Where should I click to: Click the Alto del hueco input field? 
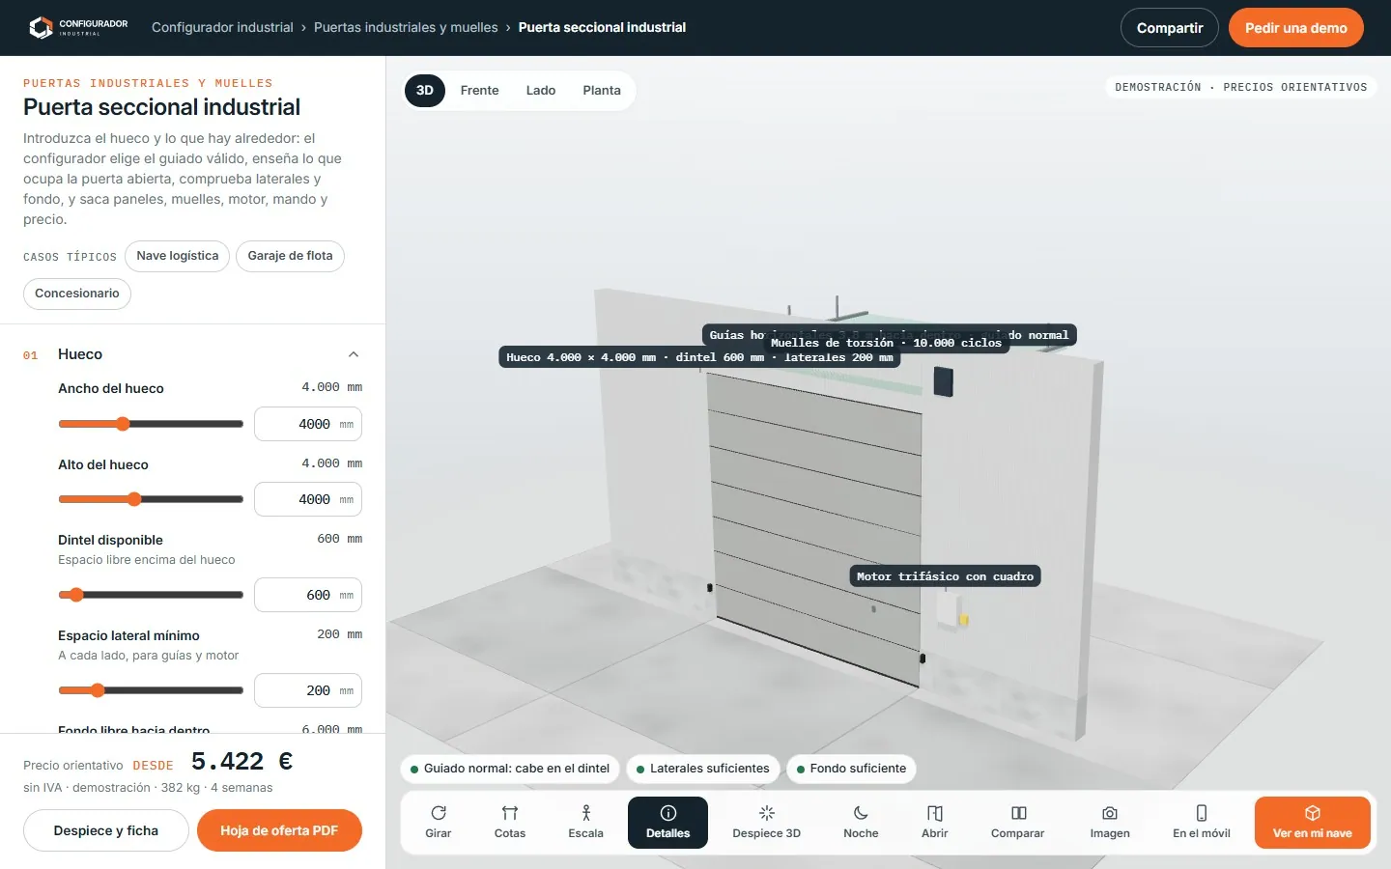[x=308, y=499]
